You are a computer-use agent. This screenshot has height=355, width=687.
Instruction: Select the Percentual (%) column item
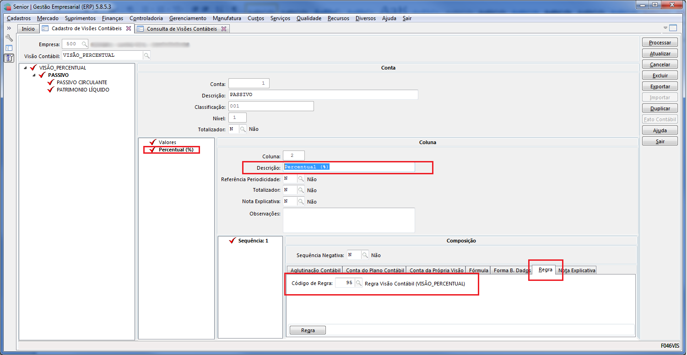176,150
